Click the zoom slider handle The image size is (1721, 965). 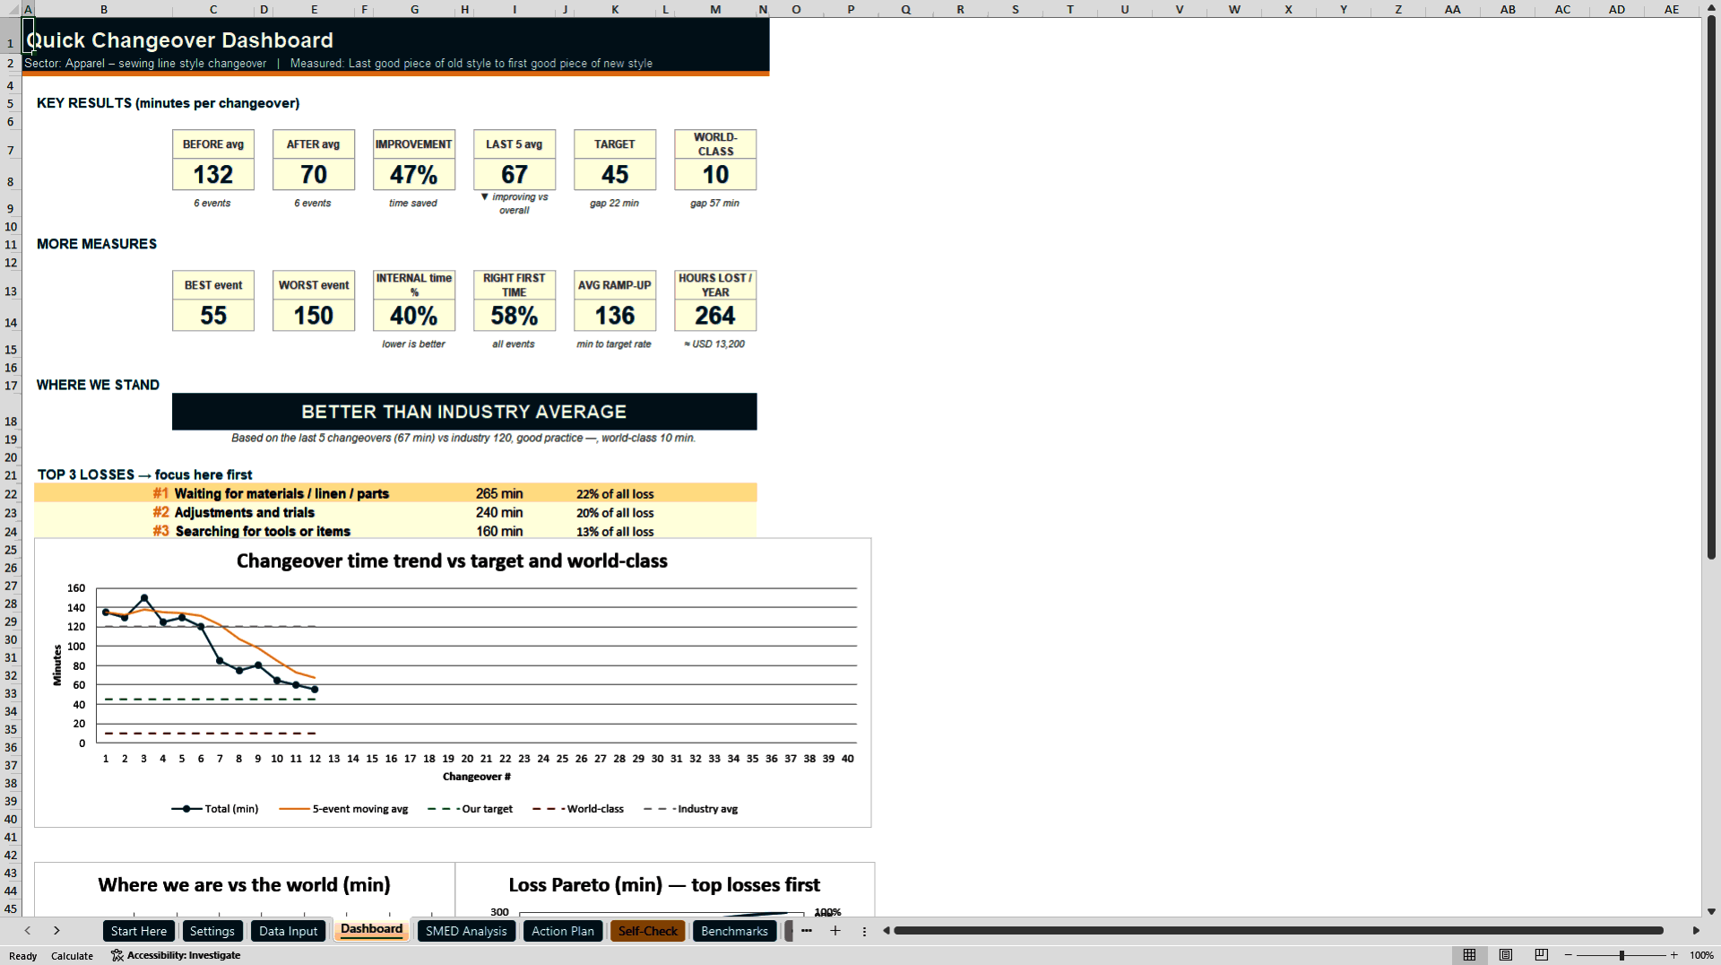1622,955
